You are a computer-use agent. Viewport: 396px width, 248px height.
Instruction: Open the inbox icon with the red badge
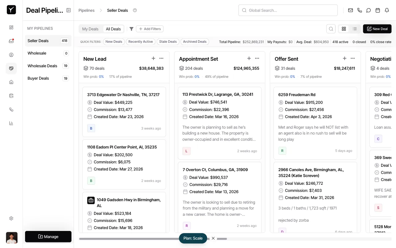[x=11, y=41]
